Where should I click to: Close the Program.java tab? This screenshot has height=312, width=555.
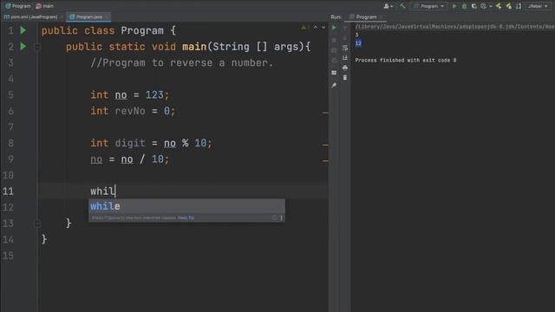pos(107,16)
